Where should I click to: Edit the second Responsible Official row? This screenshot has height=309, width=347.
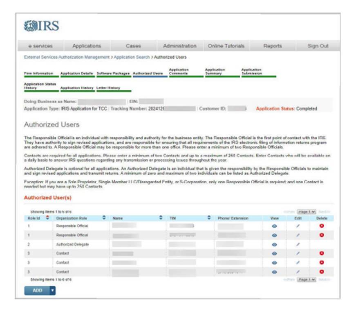298,235
